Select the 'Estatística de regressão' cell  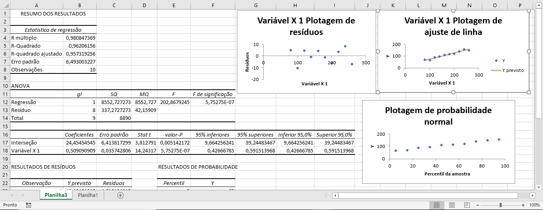coord(53,30)
